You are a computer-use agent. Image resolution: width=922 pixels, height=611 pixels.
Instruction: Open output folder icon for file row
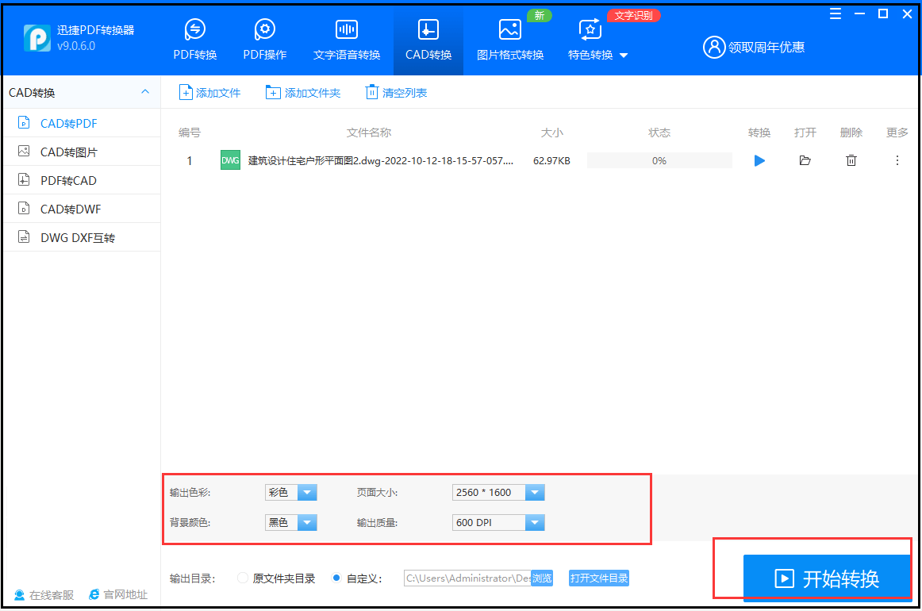pyautogui.click(x=805, y=160)
